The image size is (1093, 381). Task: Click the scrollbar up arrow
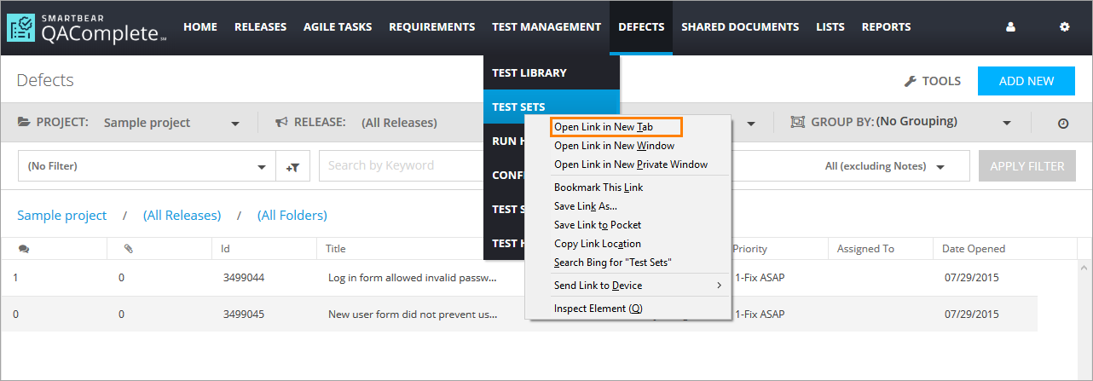pyautogui.click(x=1084, y=268)
